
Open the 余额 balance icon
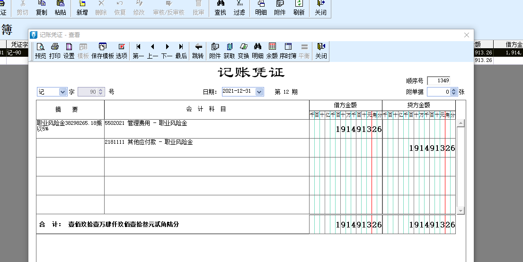tap(272, 51)
